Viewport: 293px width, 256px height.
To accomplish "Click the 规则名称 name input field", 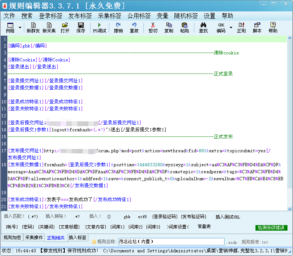I will pos(172,242).
